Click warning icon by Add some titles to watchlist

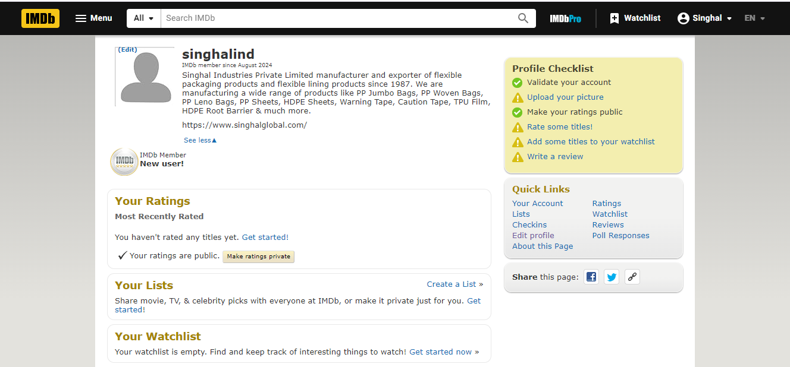point(518,142)
